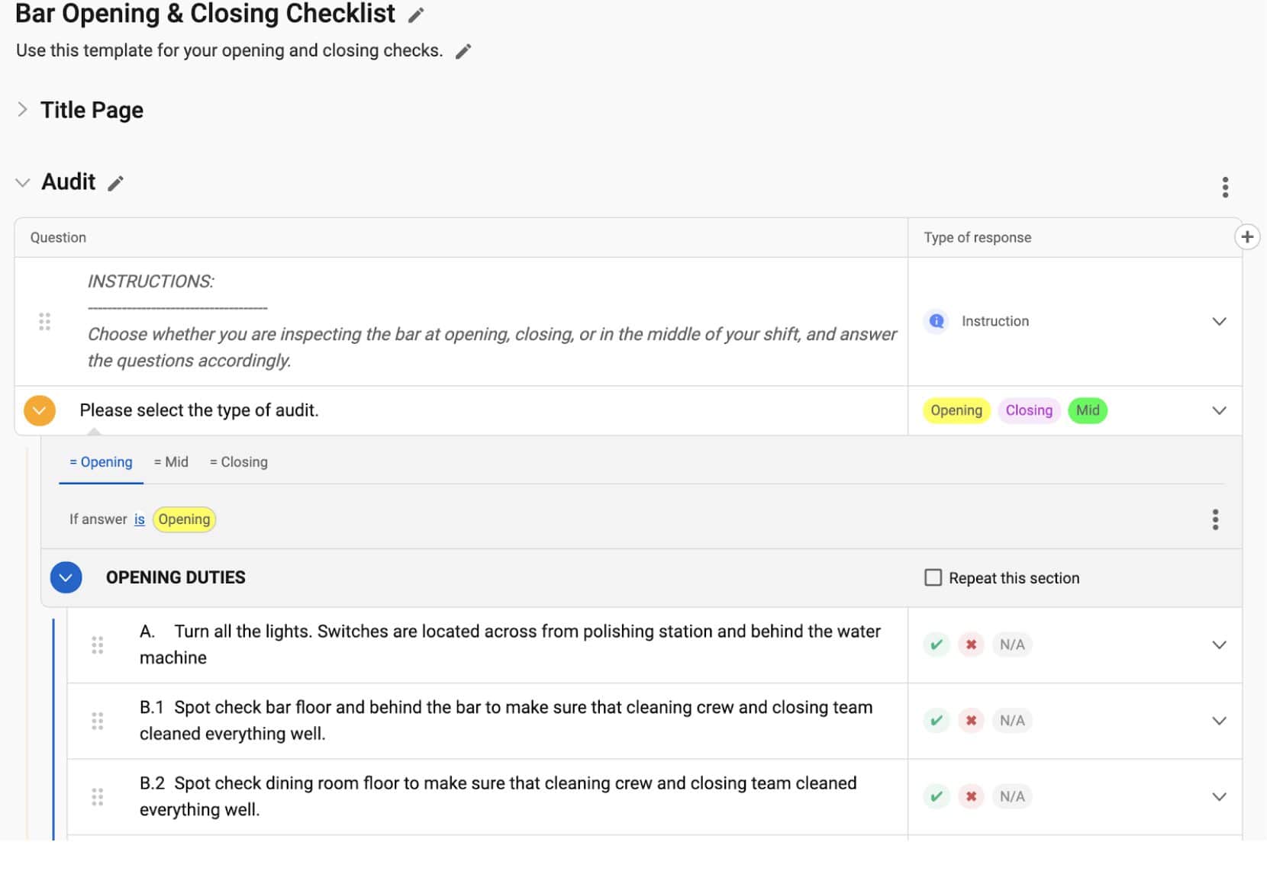Switch to the = Mid tab

[x=171, y=462]
